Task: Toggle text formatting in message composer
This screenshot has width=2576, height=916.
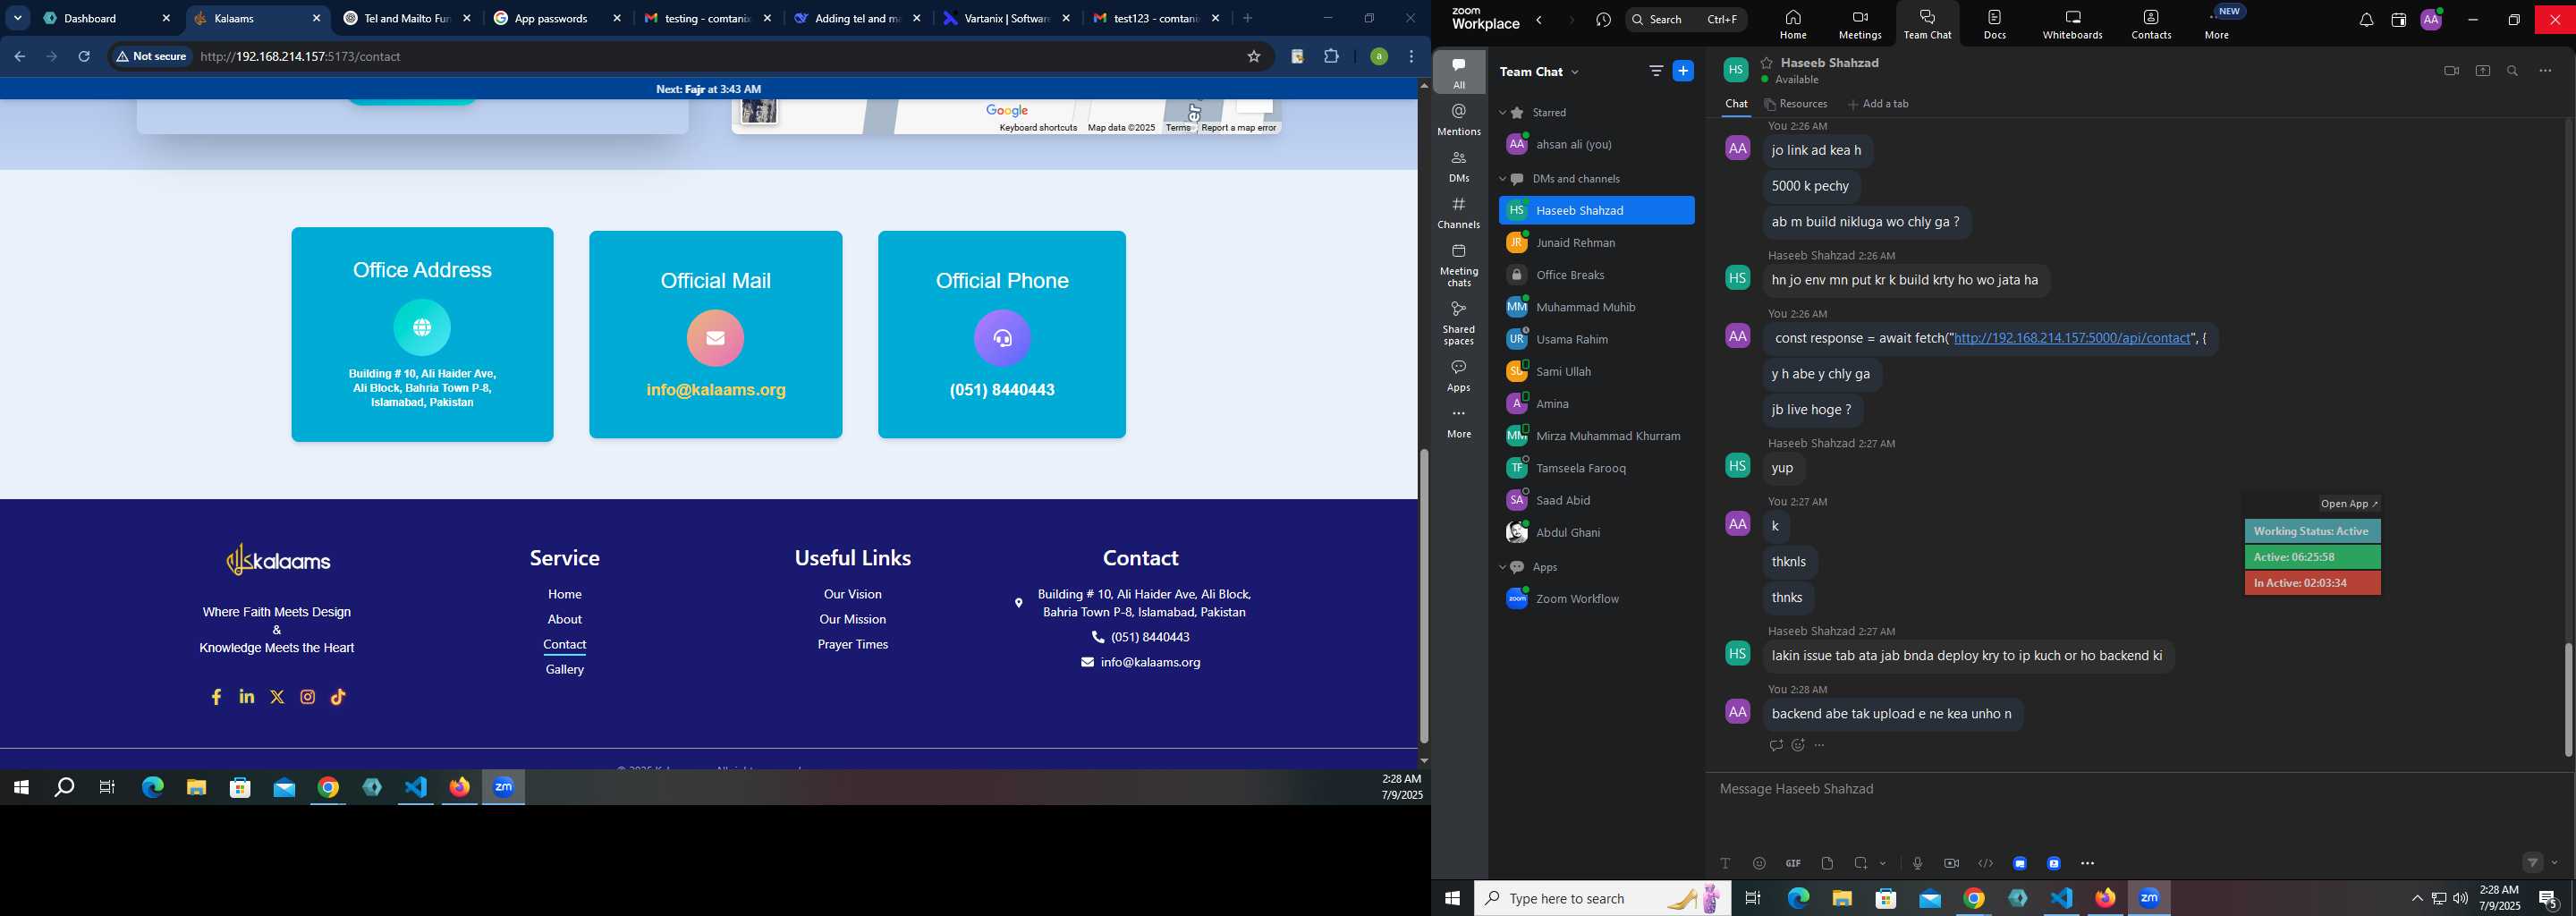Action: point(1725,863)
